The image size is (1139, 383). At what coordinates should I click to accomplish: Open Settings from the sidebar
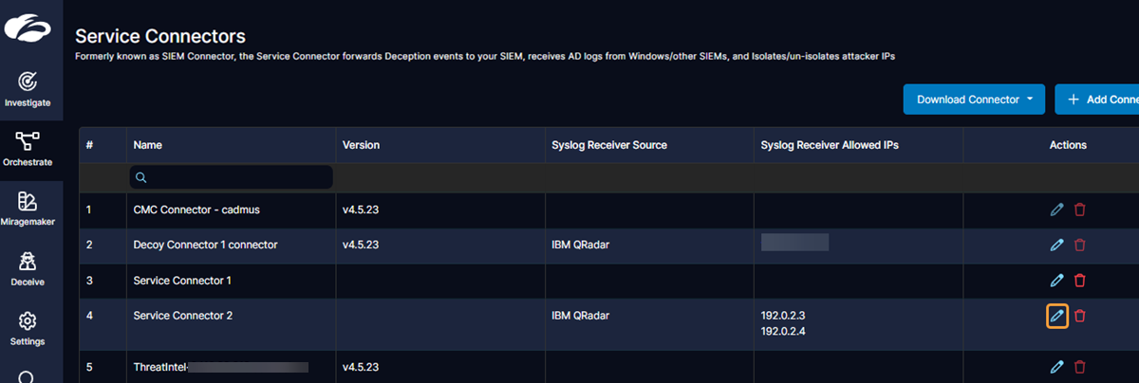pos(28,327)
